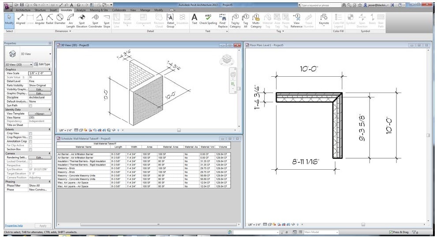Screen dimensions: 437x238
Task: Tick the Annotation Crop checkbox
Action: point(30,141)
